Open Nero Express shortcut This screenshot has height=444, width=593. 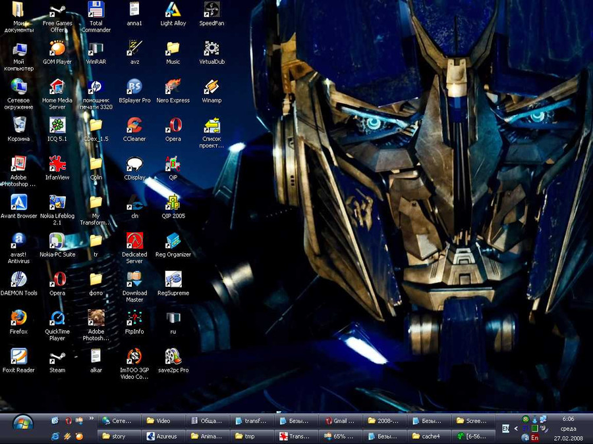(x=173, y=91)
